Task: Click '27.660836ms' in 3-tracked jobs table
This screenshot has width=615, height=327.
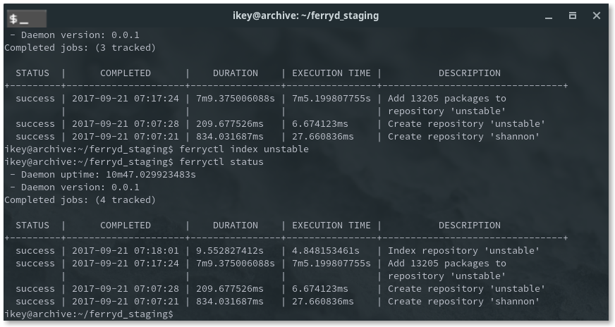Action: (323, 137)
